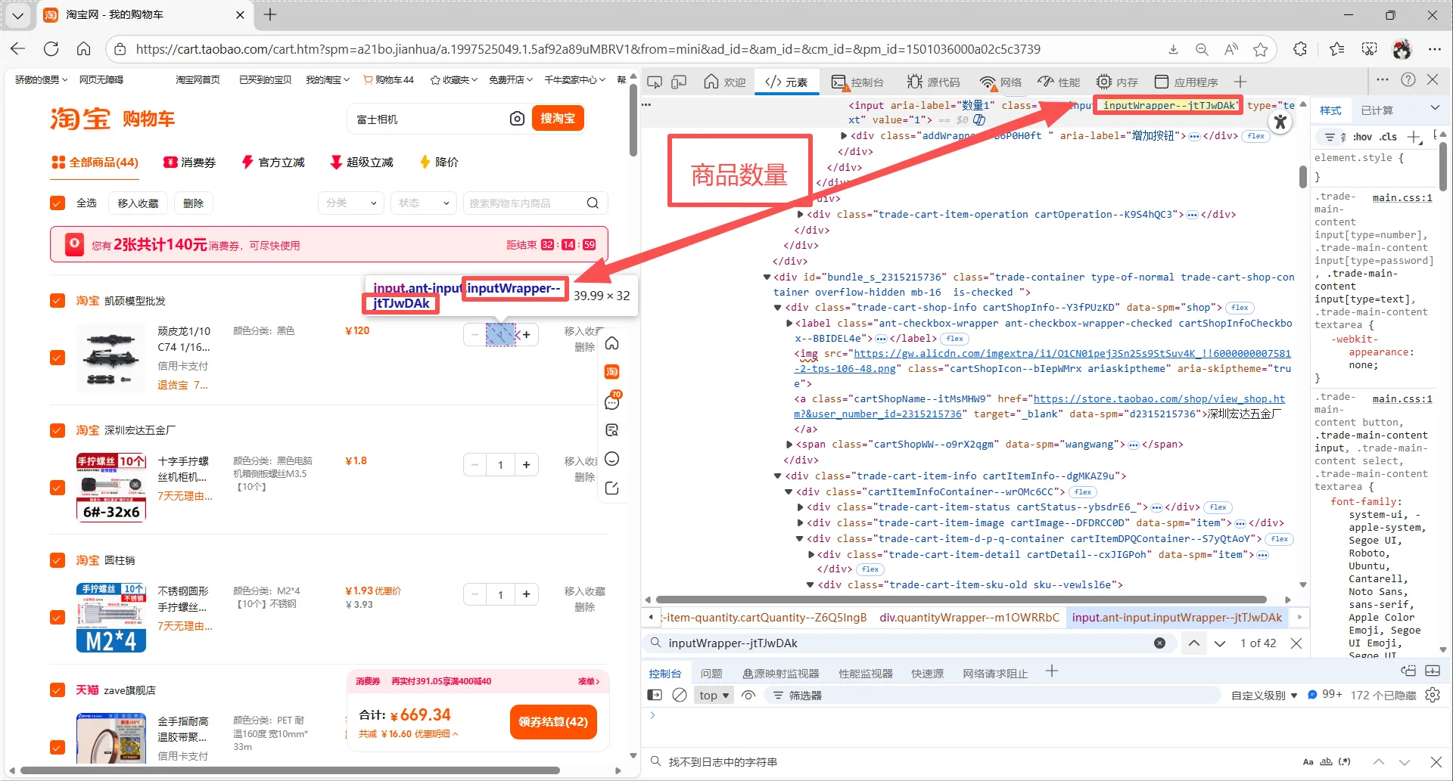Collapse the bundle_s_2315215736 div node
The width and height of the screenshot is (1453, 781).
point(767,277)
